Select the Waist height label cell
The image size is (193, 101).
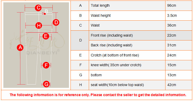(x=127, y=15)
